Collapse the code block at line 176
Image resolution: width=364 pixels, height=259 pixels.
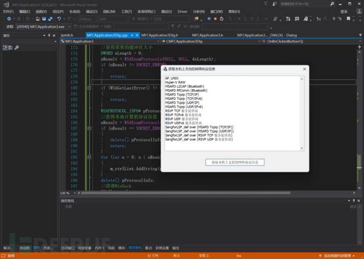coord(89,64)
